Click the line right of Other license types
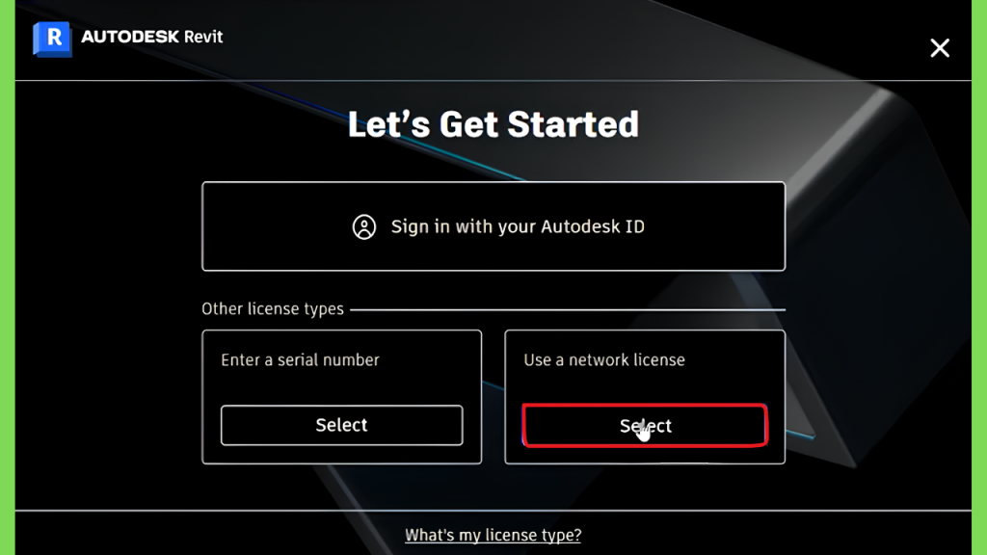Viewport: 987px width, 555px height. 568,309
